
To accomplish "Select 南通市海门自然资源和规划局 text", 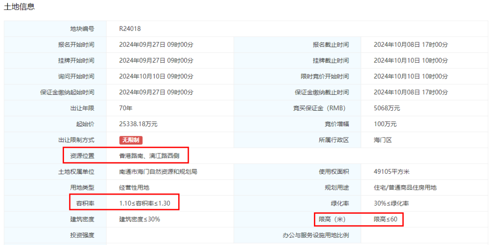I will click(x=158, y=171).
